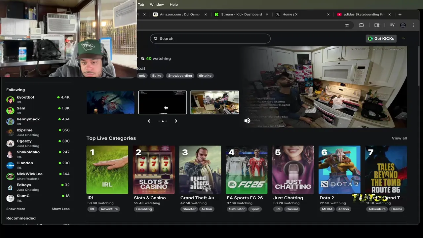Close the adidas Skateboarding tab
The width and height of the screenshot is (423, 238).
click(x=390, y=14)
